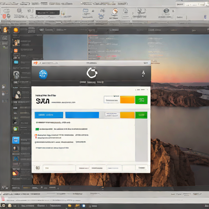Toggle the small green checkbox on first list row
The height and width of the screenshot is (209, 209).
(x=37, y=122)
